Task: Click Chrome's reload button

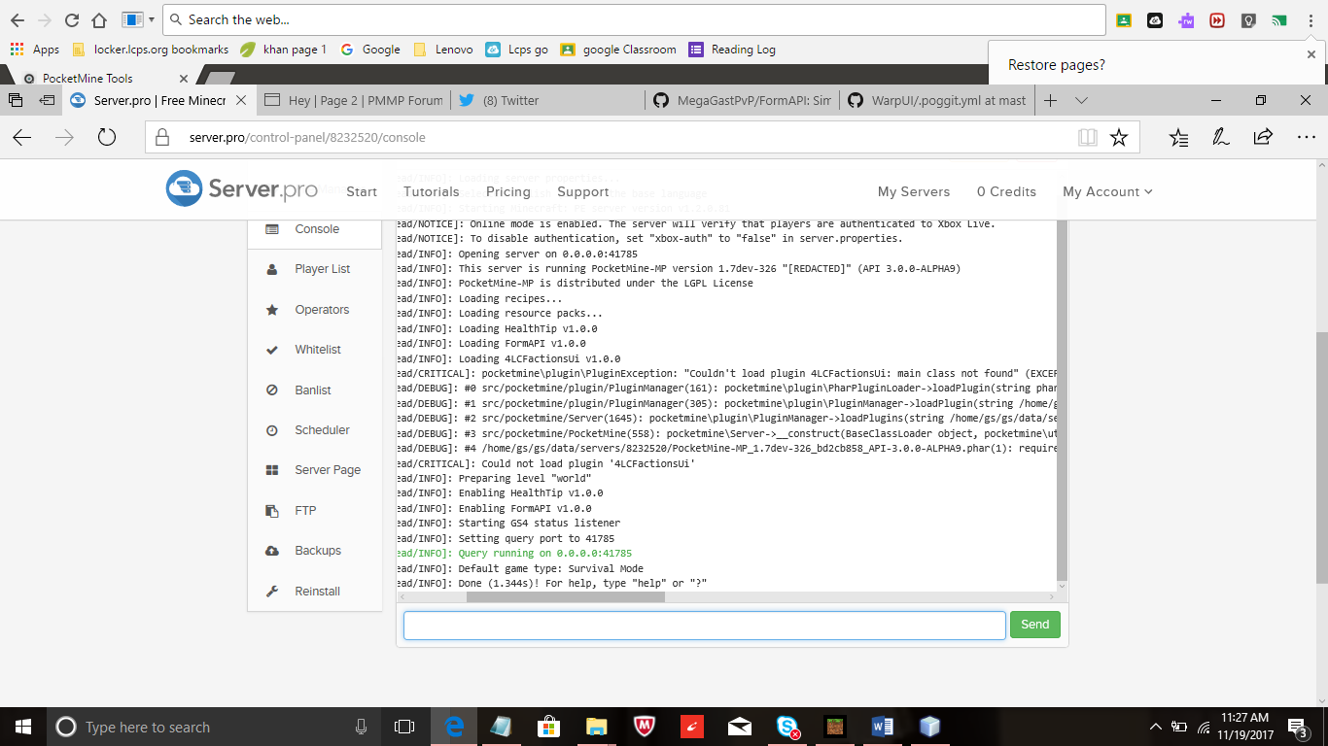Action: coord(72,19)
